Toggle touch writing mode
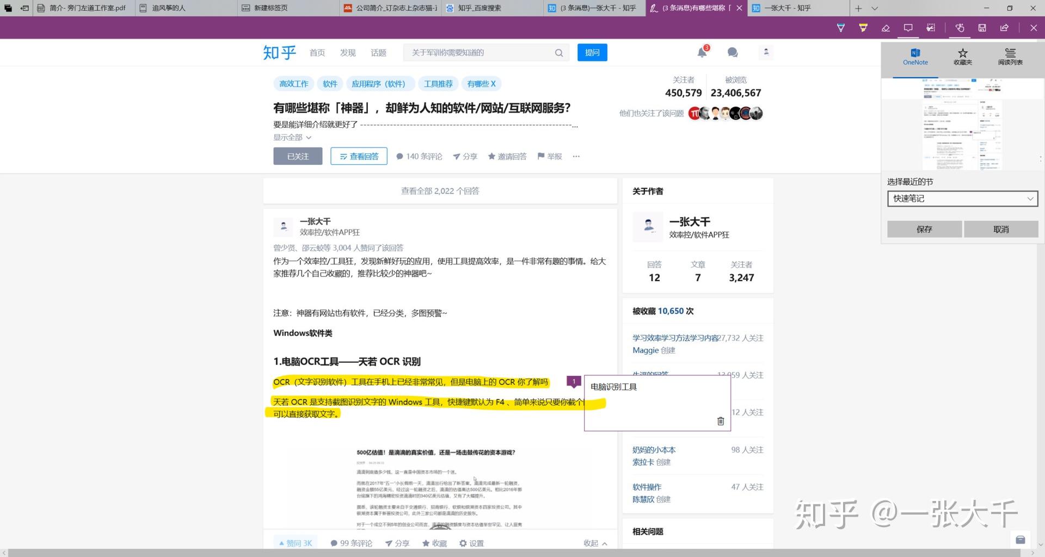Viewport: 1045px width, 557px height. (960, 28)
